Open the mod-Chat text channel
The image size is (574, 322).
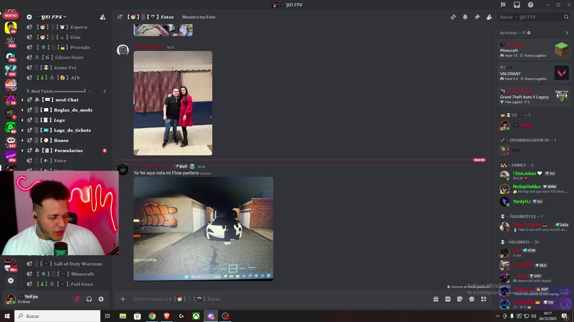point(67,100)
